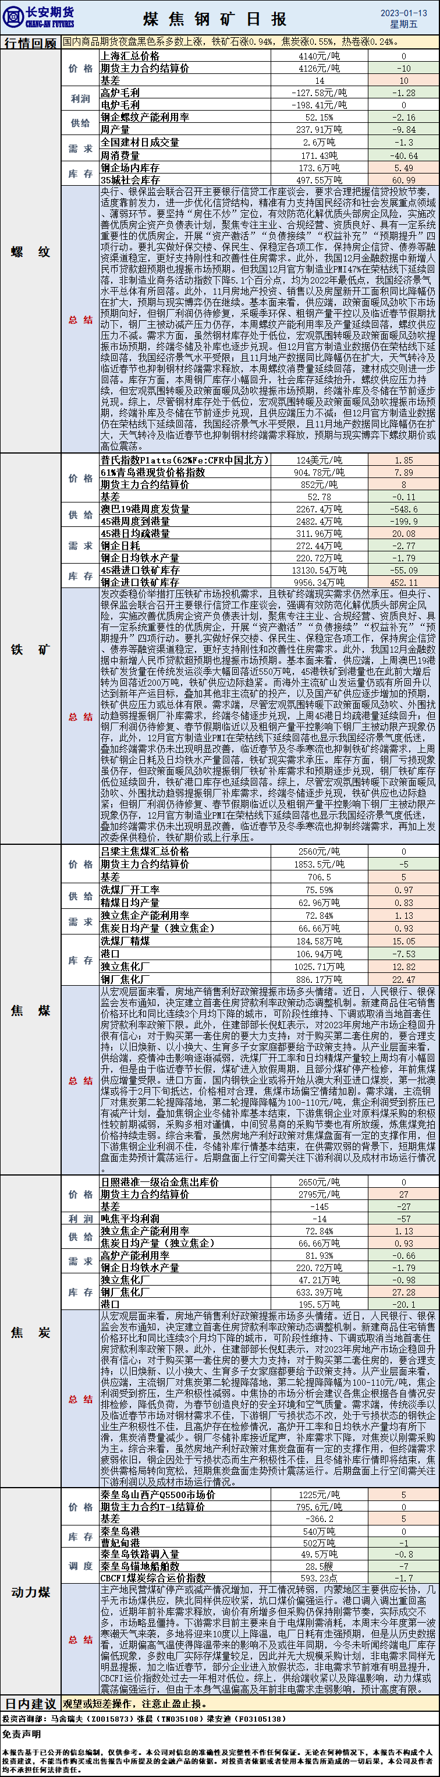This screenshot has height=1777, width=440.
Task: Select the value 81.93%
Action: pyautogui.click(x=318, y=1255)
